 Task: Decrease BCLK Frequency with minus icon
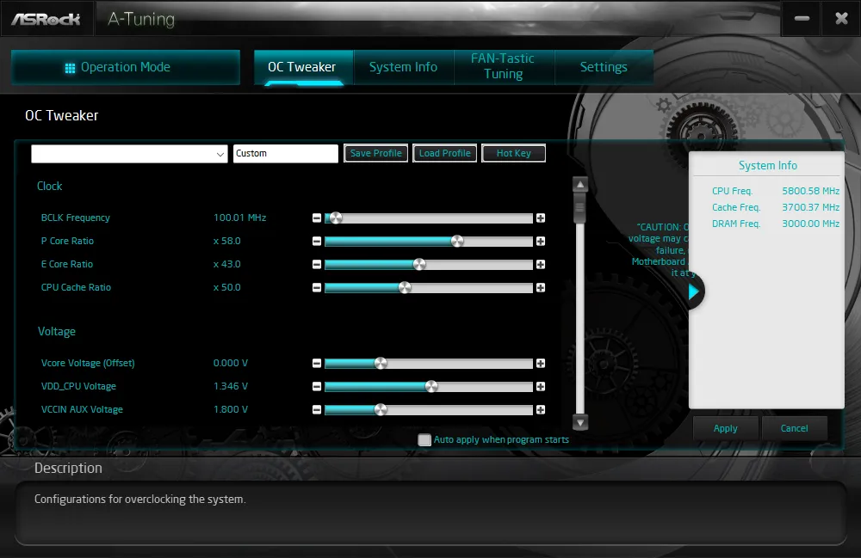[317, 218]
